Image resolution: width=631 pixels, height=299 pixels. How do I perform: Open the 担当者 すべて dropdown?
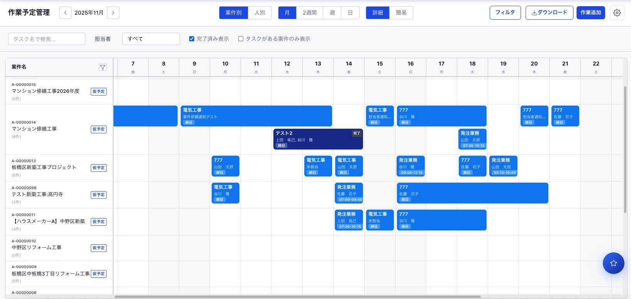click(x=151, y=39)
